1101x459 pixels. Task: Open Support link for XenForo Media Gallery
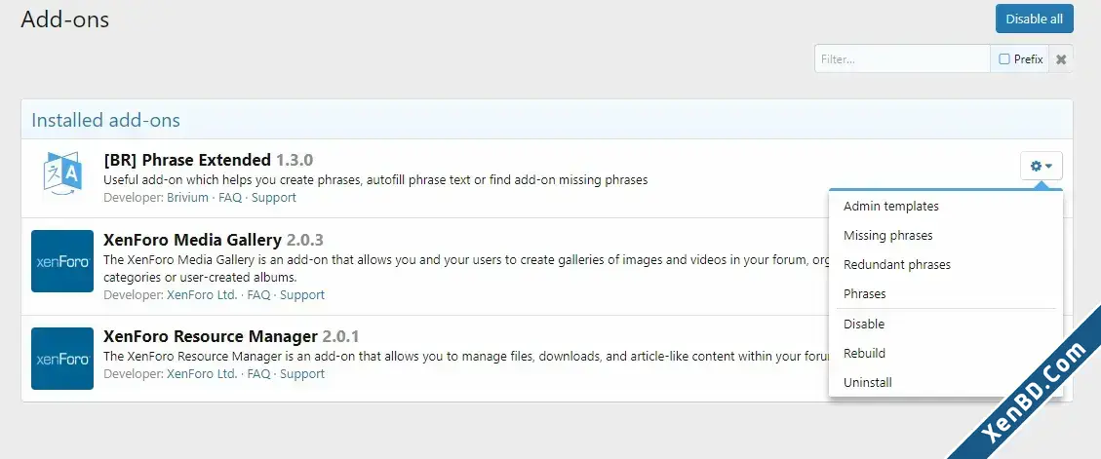pos(302,294)
